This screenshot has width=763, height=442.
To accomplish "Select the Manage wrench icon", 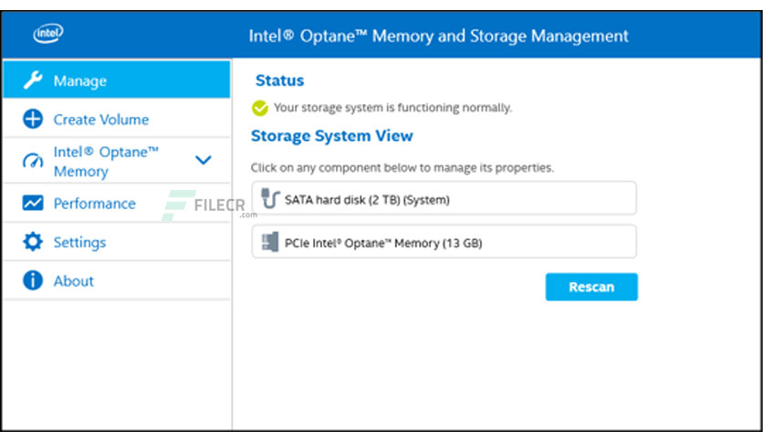I will pyautogui.click(x=33, y=80).
